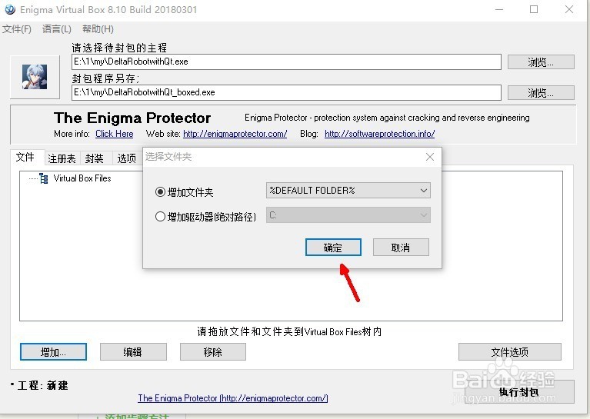The image size is (590, 419).
Task: Browse for the output boxed file
Action: pyautogui.click(x=541, y=93)
